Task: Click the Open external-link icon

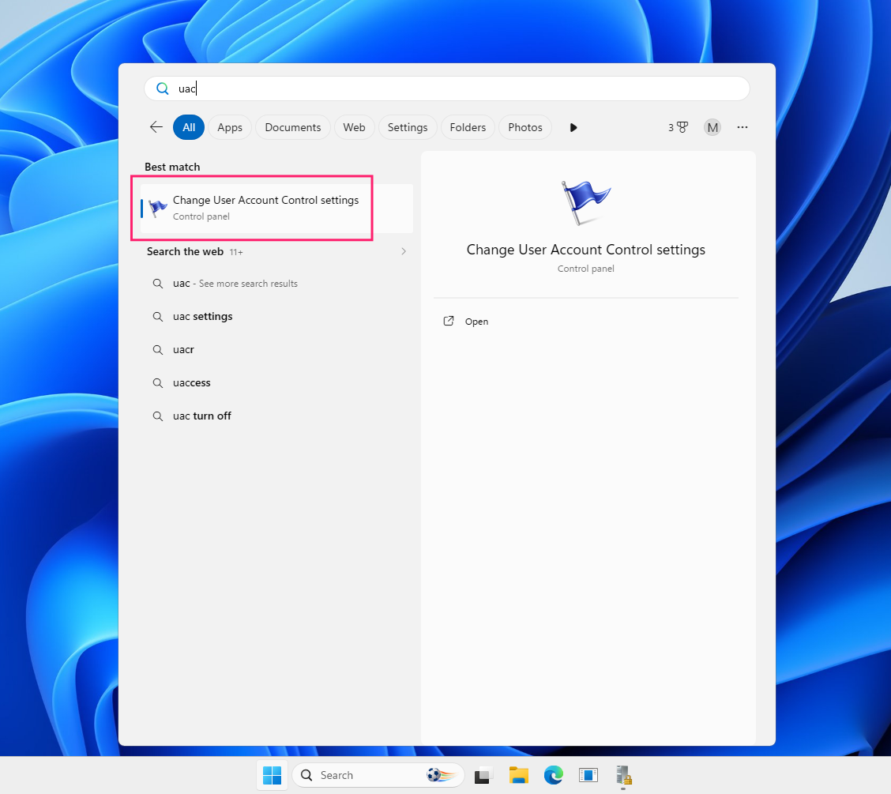Action: pyautogui.click(x=449, y=321)
